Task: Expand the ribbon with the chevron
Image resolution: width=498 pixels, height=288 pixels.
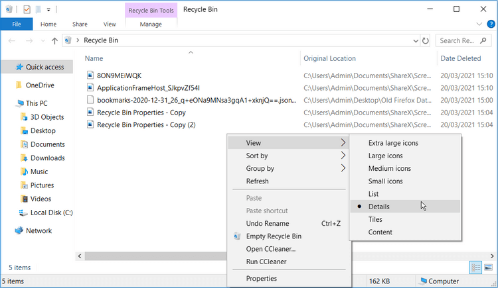Action: click(479, 24)
